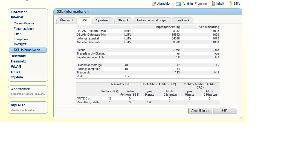Click the Abmelden lock icon
281x148 pixels.
pyautogui.click(x=154, y=4)
